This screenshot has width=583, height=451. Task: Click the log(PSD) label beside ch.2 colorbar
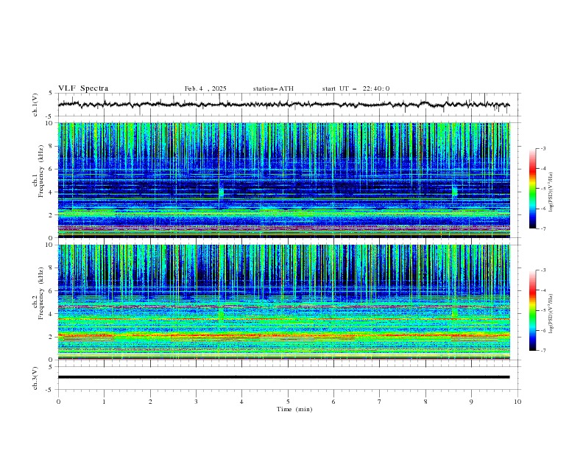tap(551, 314)
